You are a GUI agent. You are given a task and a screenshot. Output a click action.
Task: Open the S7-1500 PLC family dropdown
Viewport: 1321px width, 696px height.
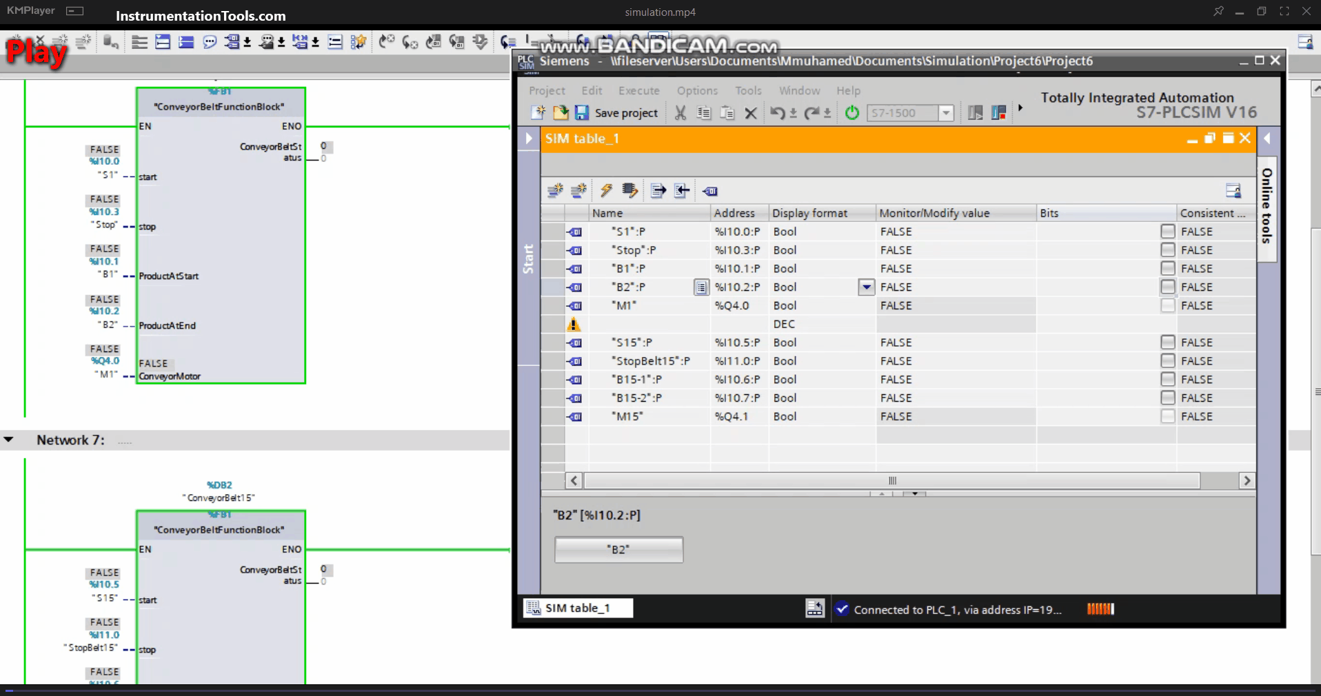click(x=946, y=113)
